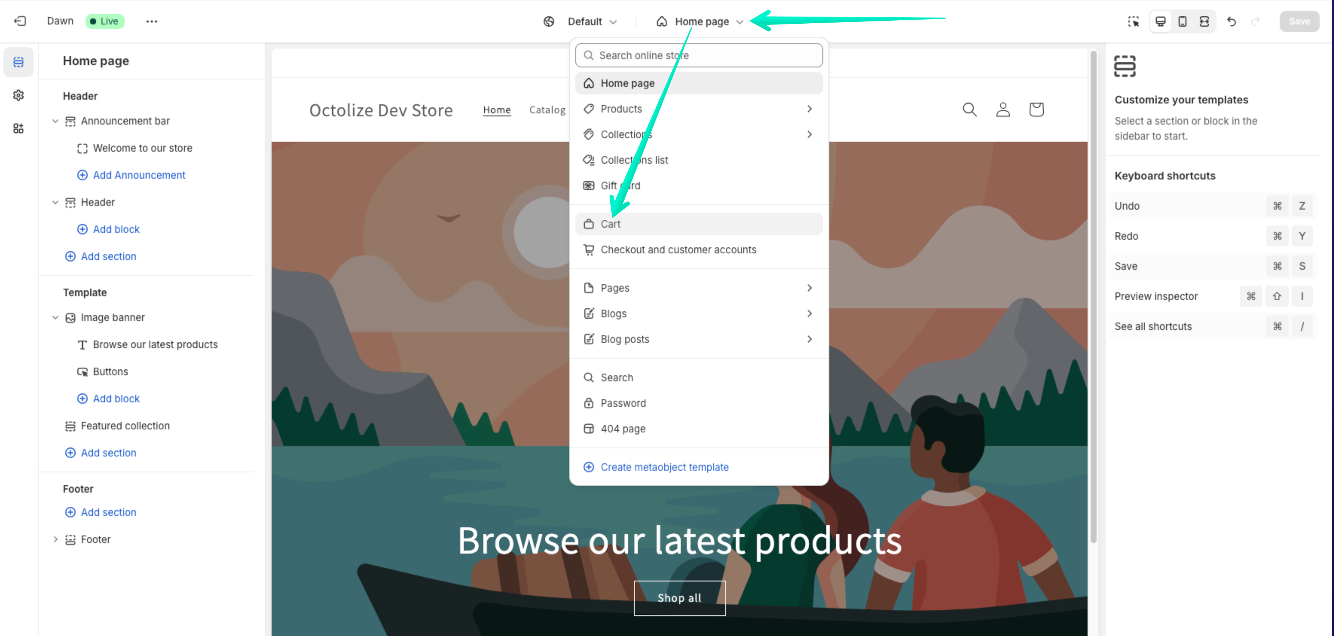Collapse the Announcement bar section
Screen dimensions: 1334x636
tap(55, 120)
